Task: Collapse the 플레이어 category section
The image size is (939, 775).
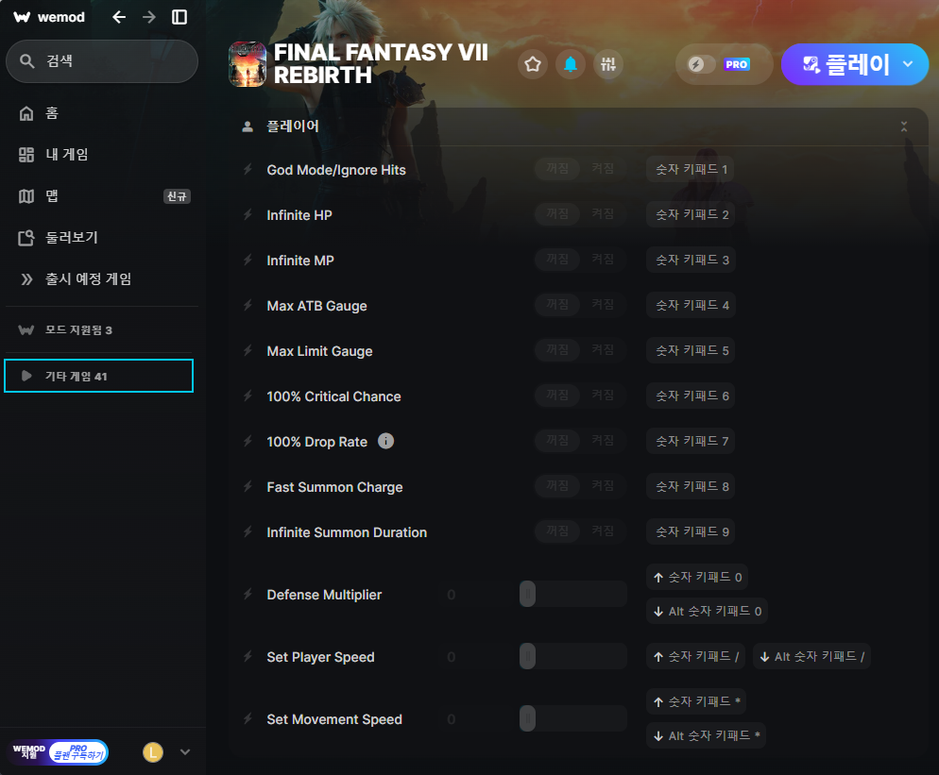Action: 904,126
